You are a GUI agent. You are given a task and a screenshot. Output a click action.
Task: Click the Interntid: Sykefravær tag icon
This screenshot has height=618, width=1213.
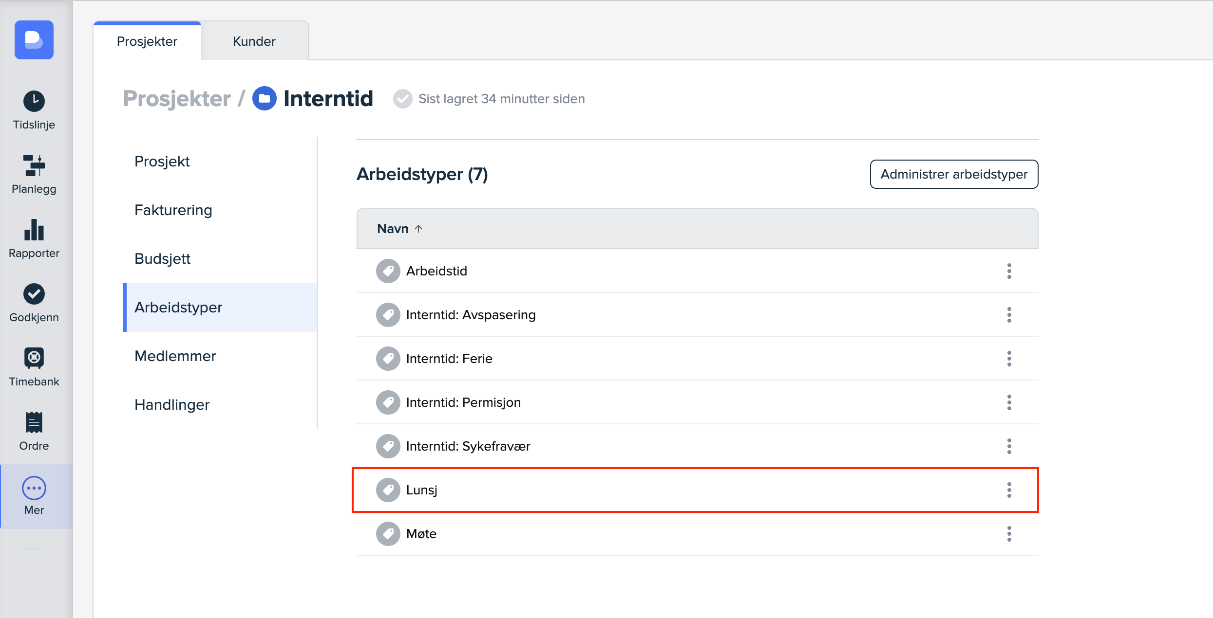point(388,446)
